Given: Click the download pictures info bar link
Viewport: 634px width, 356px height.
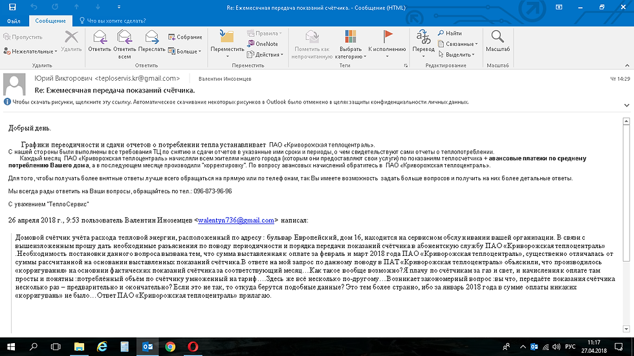Looking at the screenshot, I should click(240, 102).
